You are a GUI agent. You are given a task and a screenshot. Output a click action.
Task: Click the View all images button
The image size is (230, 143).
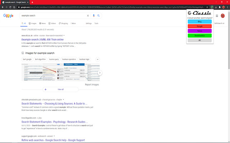(61, 89)
